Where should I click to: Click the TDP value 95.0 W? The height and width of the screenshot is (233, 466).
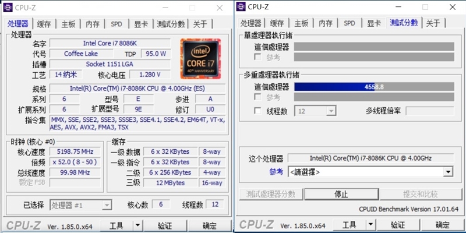(x=156, y=54)
